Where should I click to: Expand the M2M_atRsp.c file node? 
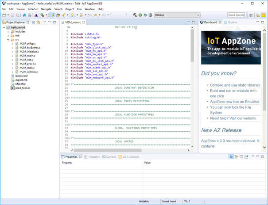12,44
